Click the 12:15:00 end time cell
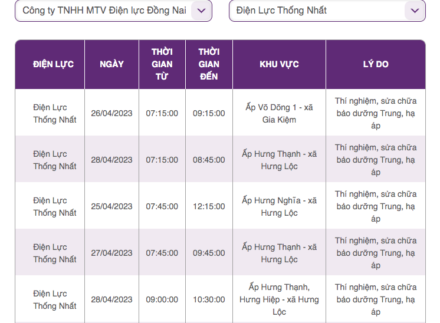Viewport: 440px width, 323px height. pos(209,206)
